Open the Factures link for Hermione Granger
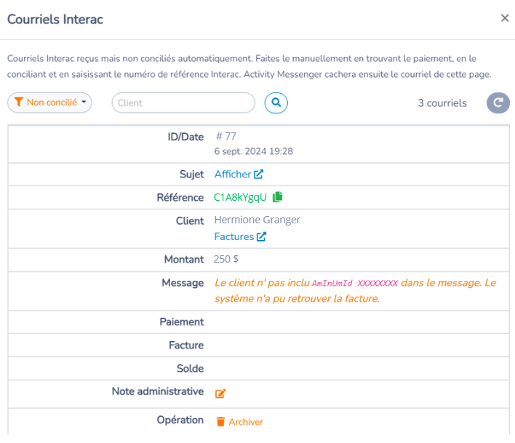Screen dimensions: 515x443 pos(233,236)
